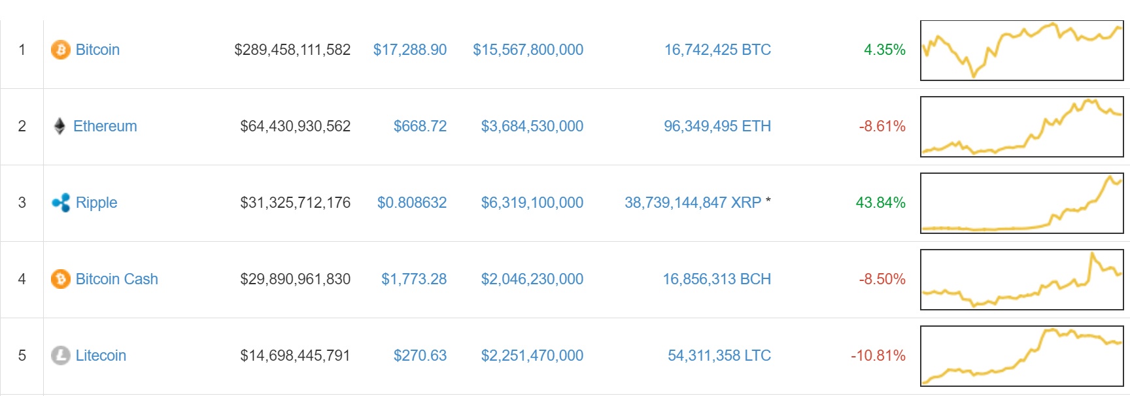Click Litecoin supply 54,311,358 LTC
Screen dimensions: 1130x396
click(x=719, y=355)
